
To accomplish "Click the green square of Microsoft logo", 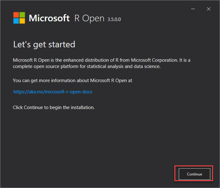I will point(22,15).
